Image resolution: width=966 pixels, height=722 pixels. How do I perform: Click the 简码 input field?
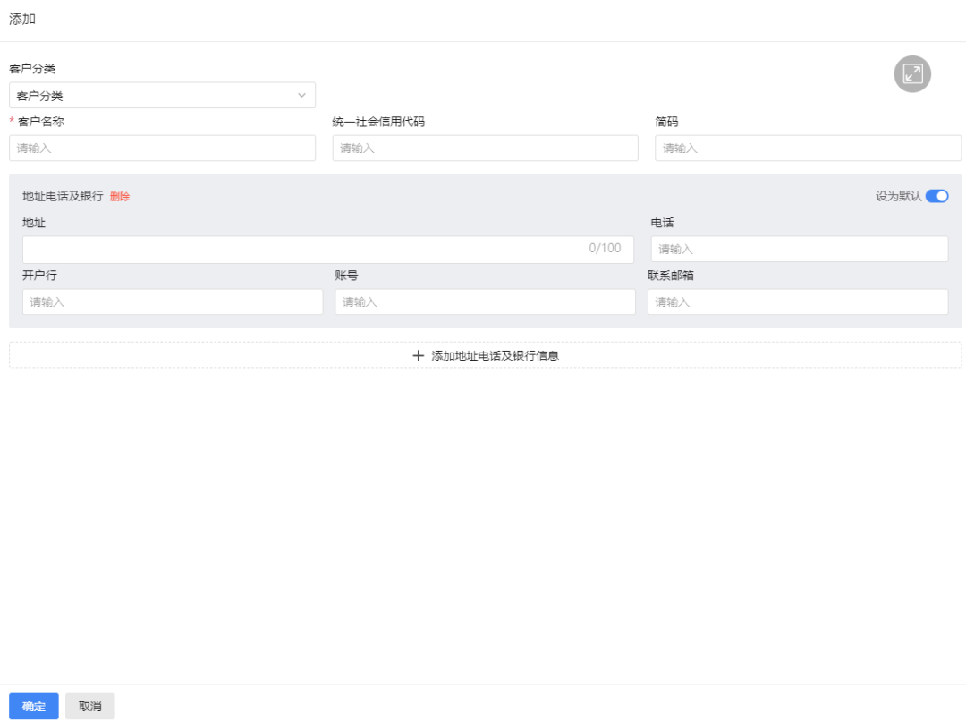point(808,149)
